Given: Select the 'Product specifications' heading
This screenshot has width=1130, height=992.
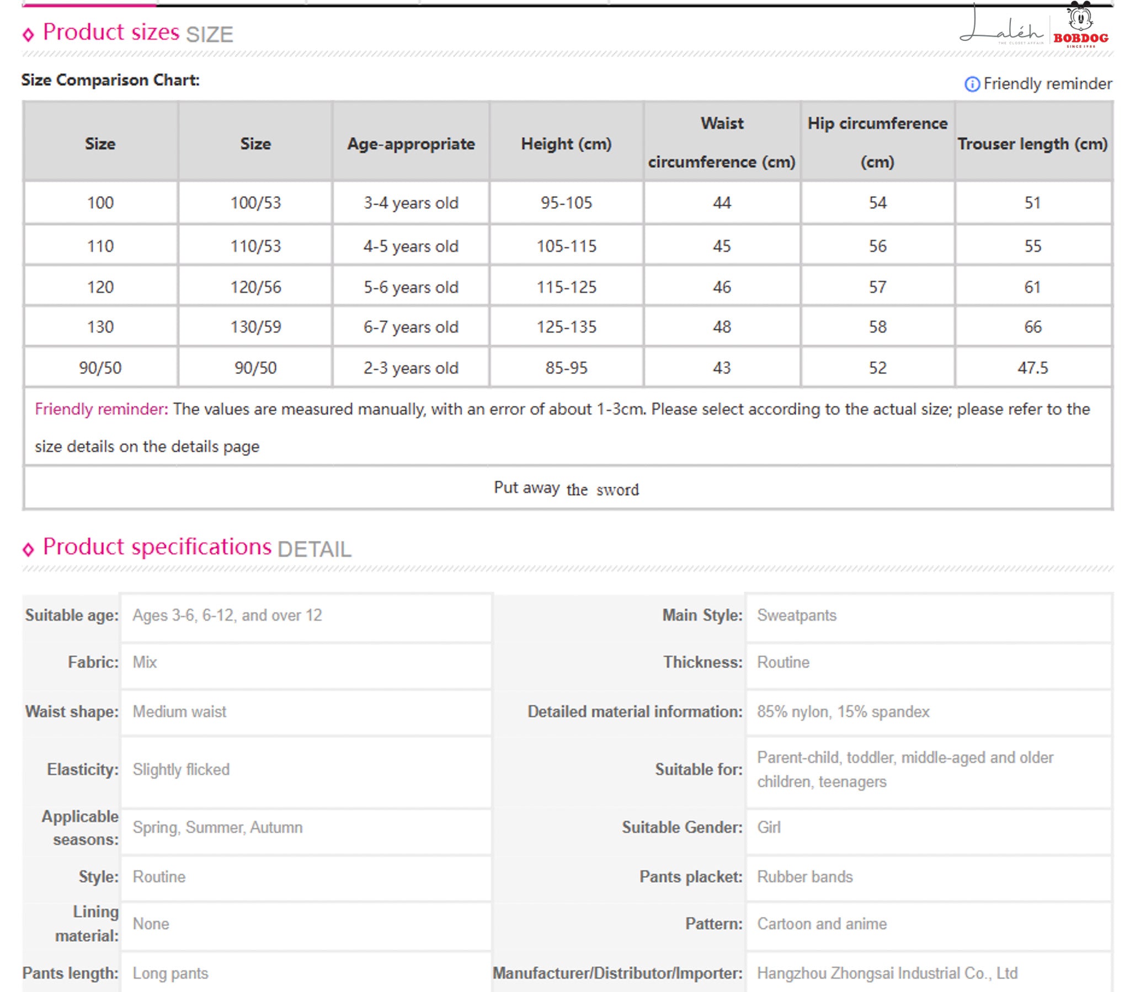Looking at the screenshot, I should 157,546.
